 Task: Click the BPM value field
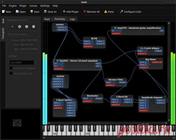pyautogui.click(x=22, y=63)
